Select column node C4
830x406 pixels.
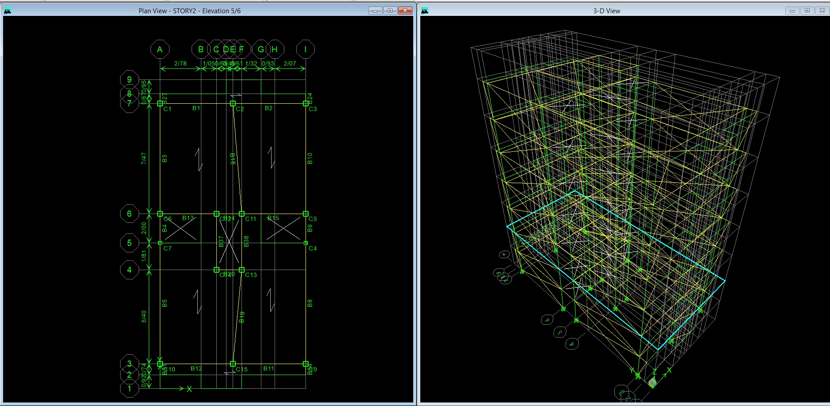306,243
